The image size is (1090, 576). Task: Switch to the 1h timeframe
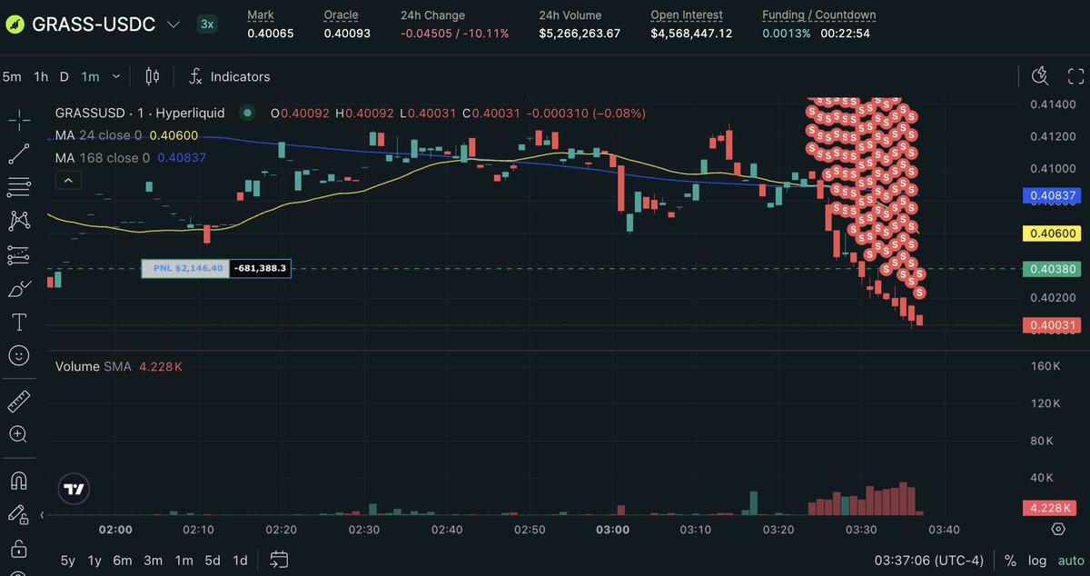(41, 76)
